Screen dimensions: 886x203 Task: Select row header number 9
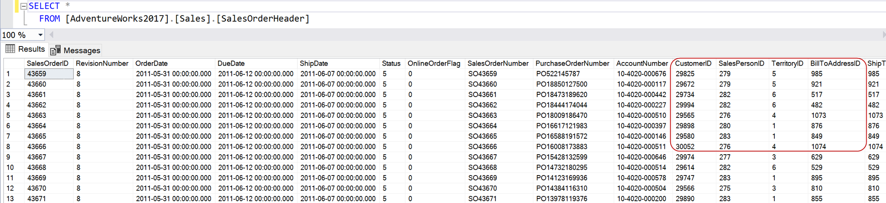click(14, 157)
